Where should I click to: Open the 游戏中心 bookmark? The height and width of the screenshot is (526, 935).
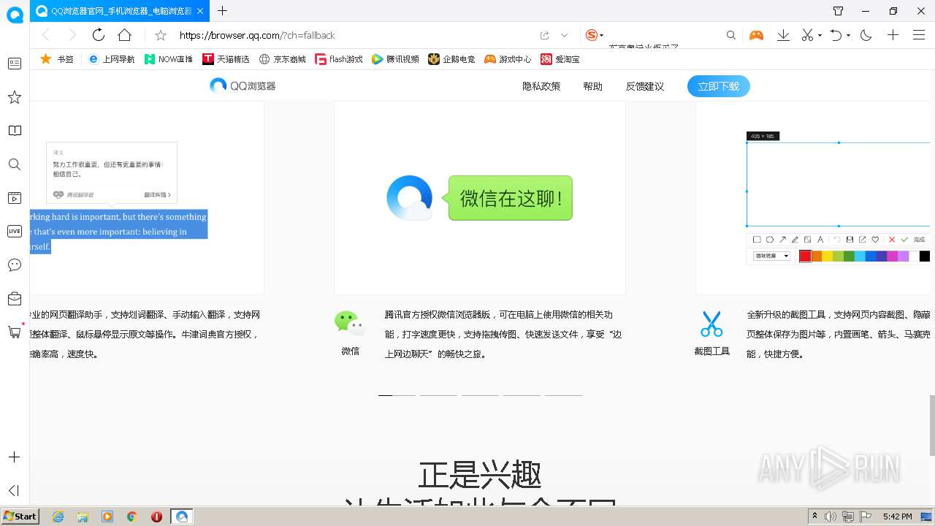tap(508, 59)
